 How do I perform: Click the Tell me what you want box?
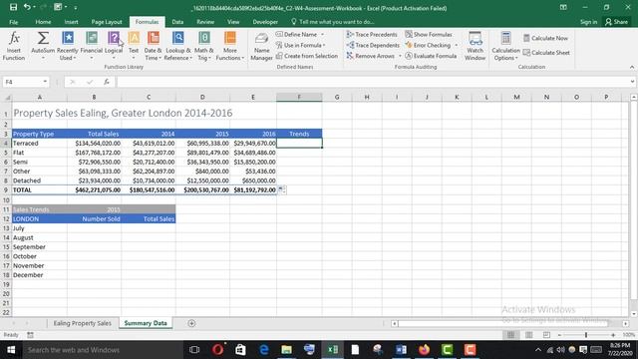point(332,22)
